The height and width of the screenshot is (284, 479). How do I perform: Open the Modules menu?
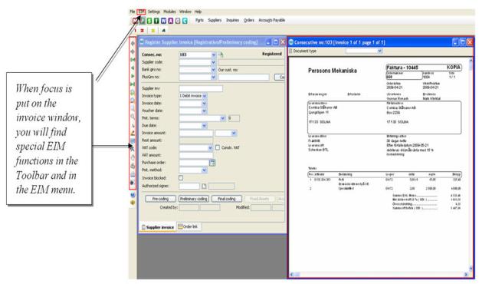(x=169, y=12)
